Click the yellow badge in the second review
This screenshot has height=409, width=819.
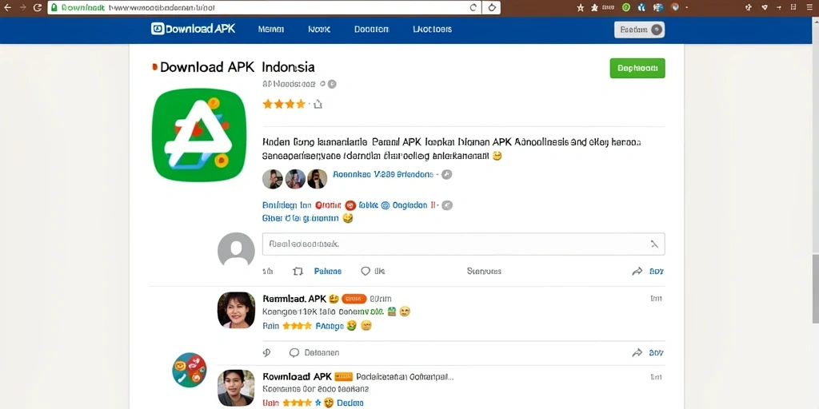344,377
